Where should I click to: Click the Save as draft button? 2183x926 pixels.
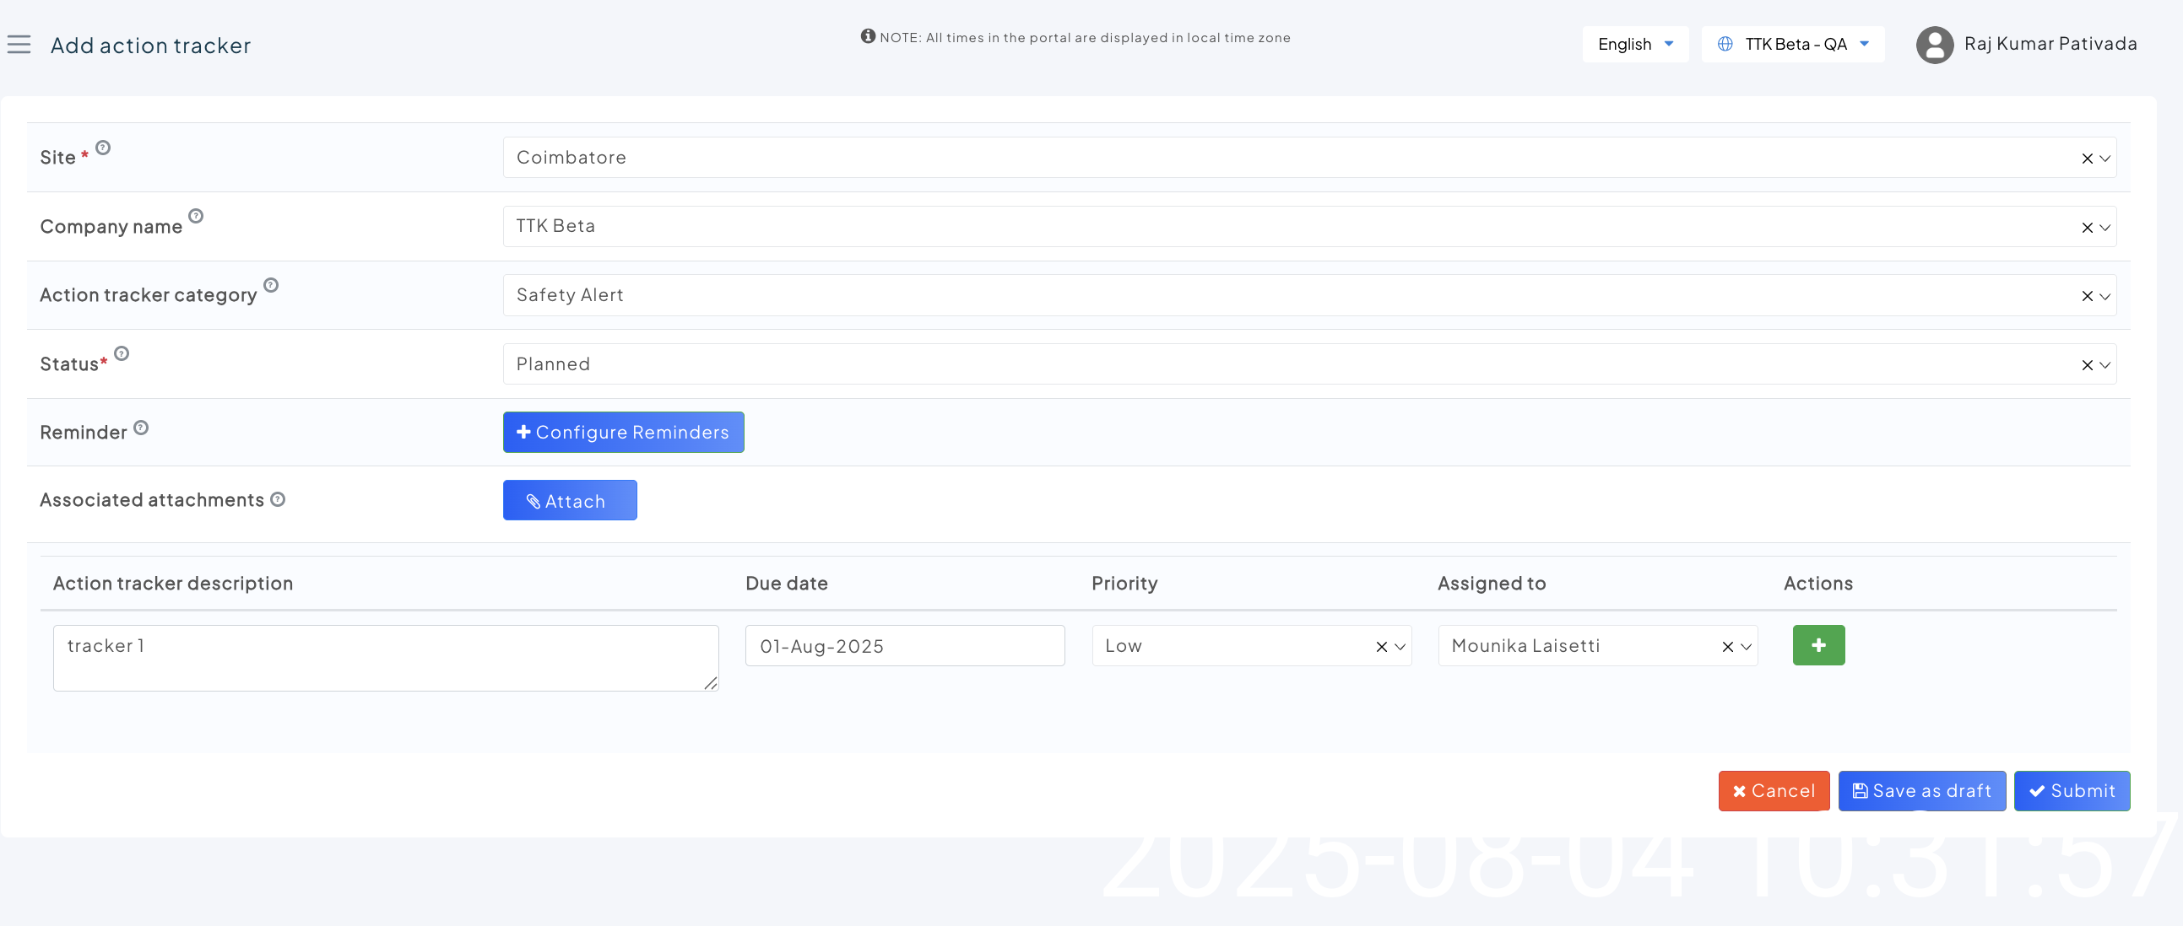coord(1921,790)
